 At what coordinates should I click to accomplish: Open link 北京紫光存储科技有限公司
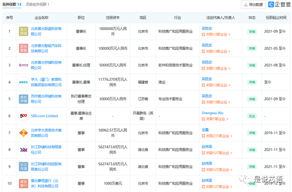point(46,65)
